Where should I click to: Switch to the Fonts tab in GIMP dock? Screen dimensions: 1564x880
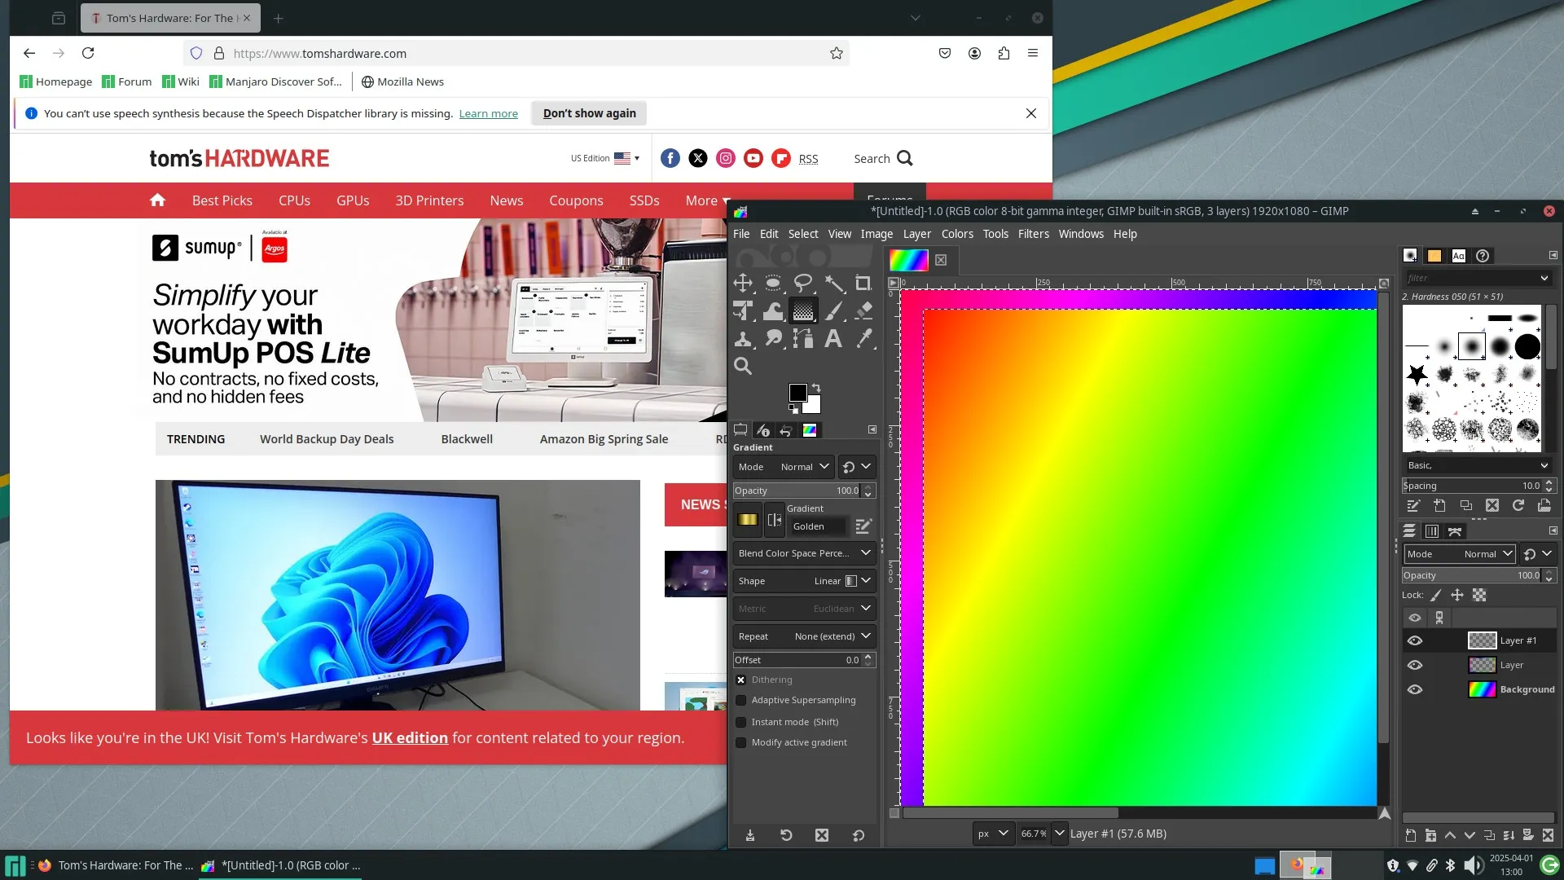click(x=1458, y=256)
